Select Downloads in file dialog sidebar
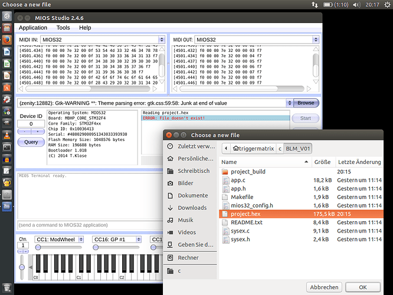Screen dimensions: 393x295 click(x=191, y=208)
